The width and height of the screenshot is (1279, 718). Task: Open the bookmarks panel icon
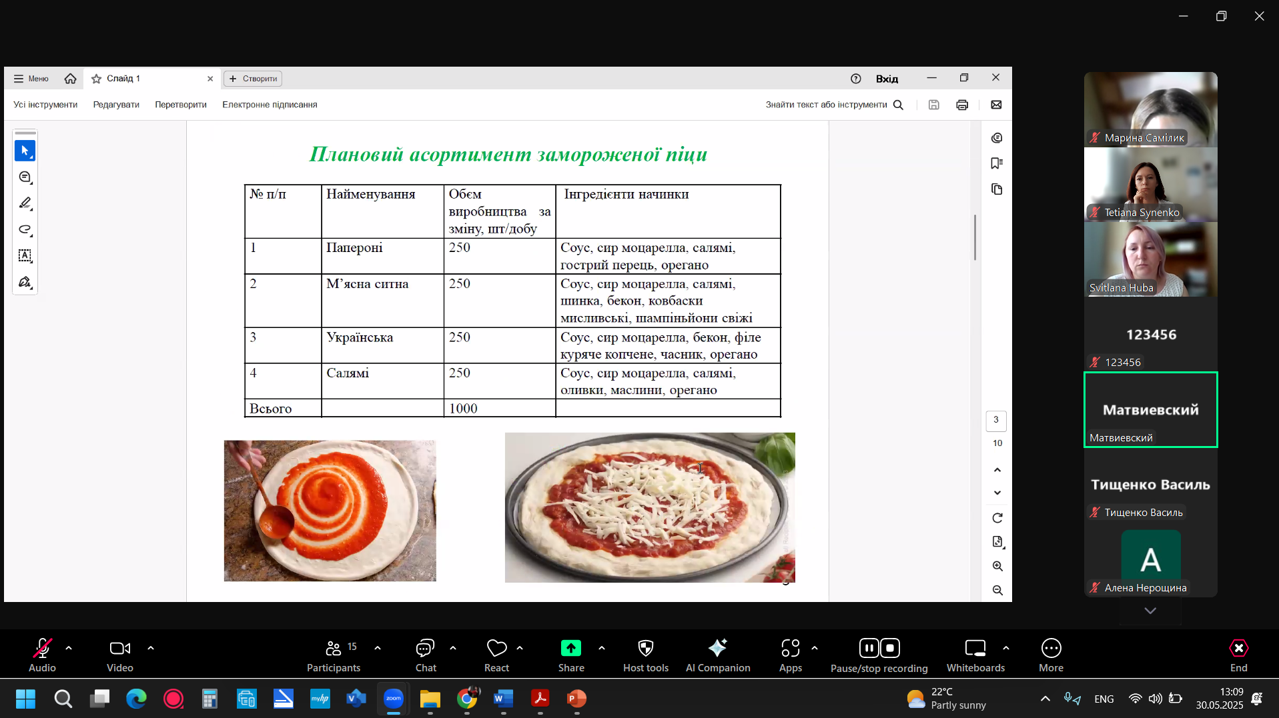pos(997,163)
